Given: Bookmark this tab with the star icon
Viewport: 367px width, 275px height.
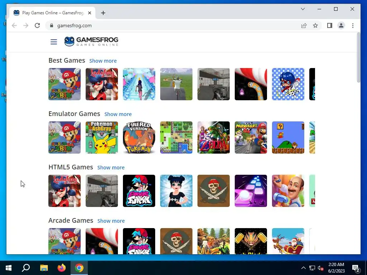Looking at the screenshot, I should pyautogui.click(x=315, y=25).
